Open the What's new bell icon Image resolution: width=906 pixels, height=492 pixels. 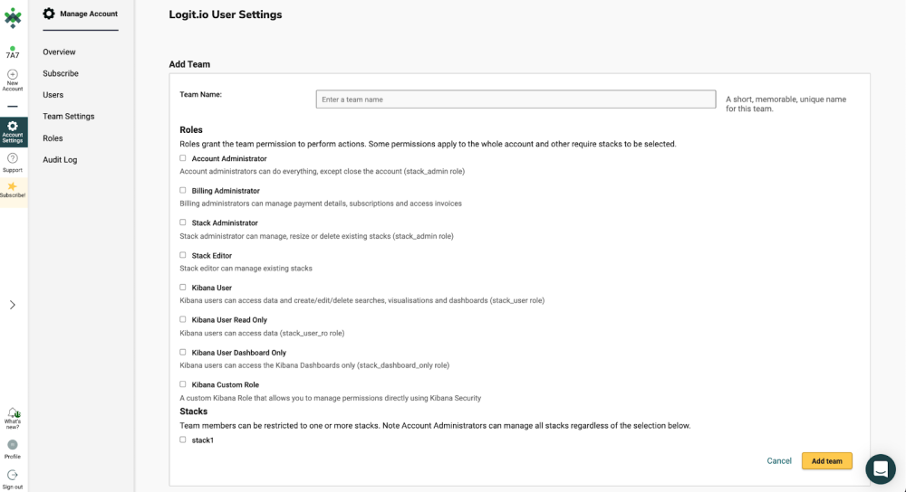click(13, 413)
